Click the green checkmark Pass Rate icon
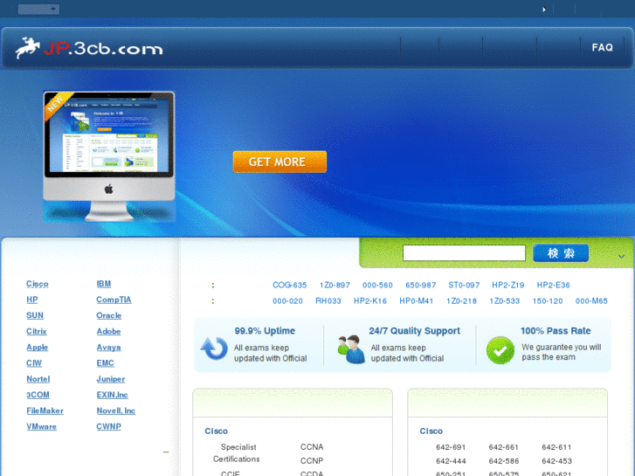Screen dimensions: 635x476 500,350
